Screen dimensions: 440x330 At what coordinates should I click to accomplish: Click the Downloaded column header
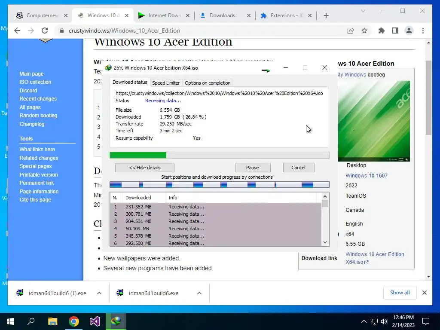click(x=144, y=198)
